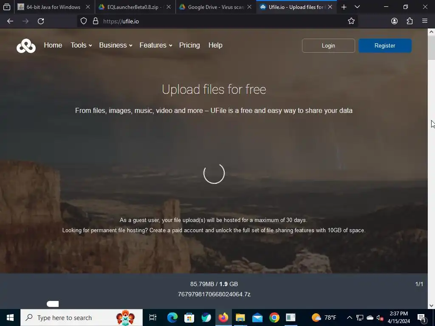The image size is (435, 326).
Task: Show hidden system tray icons
Action: (350, 318)
